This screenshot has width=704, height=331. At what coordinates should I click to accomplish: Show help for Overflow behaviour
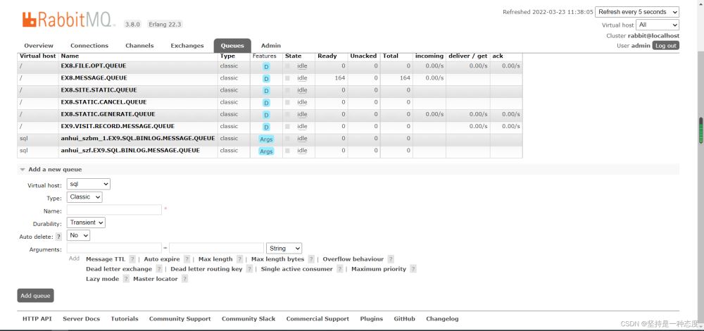point(391,259)
